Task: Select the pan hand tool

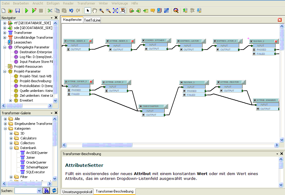Action: click(94, 11)
